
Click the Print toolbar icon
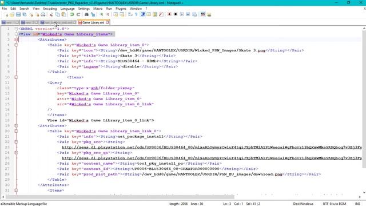(43, 14)
